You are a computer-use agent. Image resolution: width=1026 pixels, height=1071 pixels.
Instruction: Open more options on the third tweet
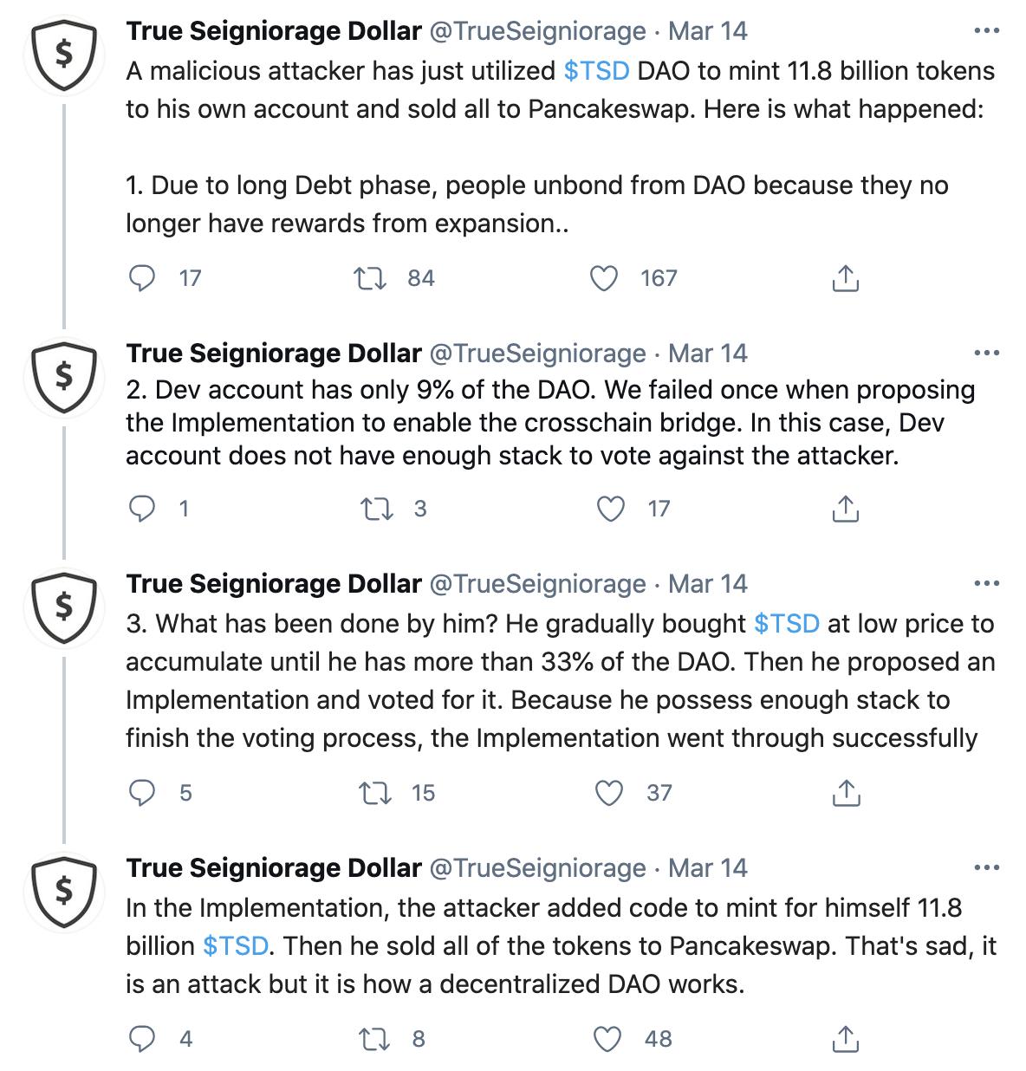click(x=986, y=584)
